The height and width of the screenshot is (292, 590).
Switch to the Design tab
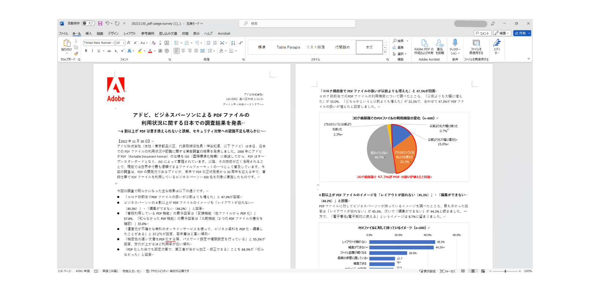pos(113,34)
